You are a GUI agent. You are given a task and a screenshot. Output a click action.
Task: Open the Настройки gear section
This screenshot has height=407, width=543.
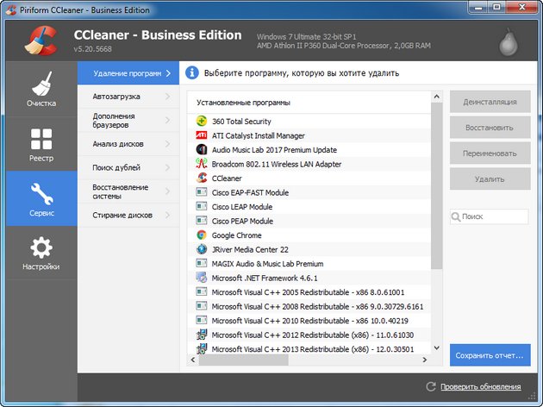pyautogui.click(x=41, y=254)
